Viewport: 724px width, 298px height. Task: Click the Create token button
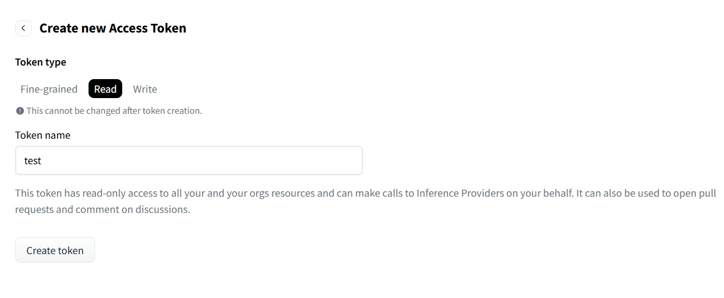55,250
